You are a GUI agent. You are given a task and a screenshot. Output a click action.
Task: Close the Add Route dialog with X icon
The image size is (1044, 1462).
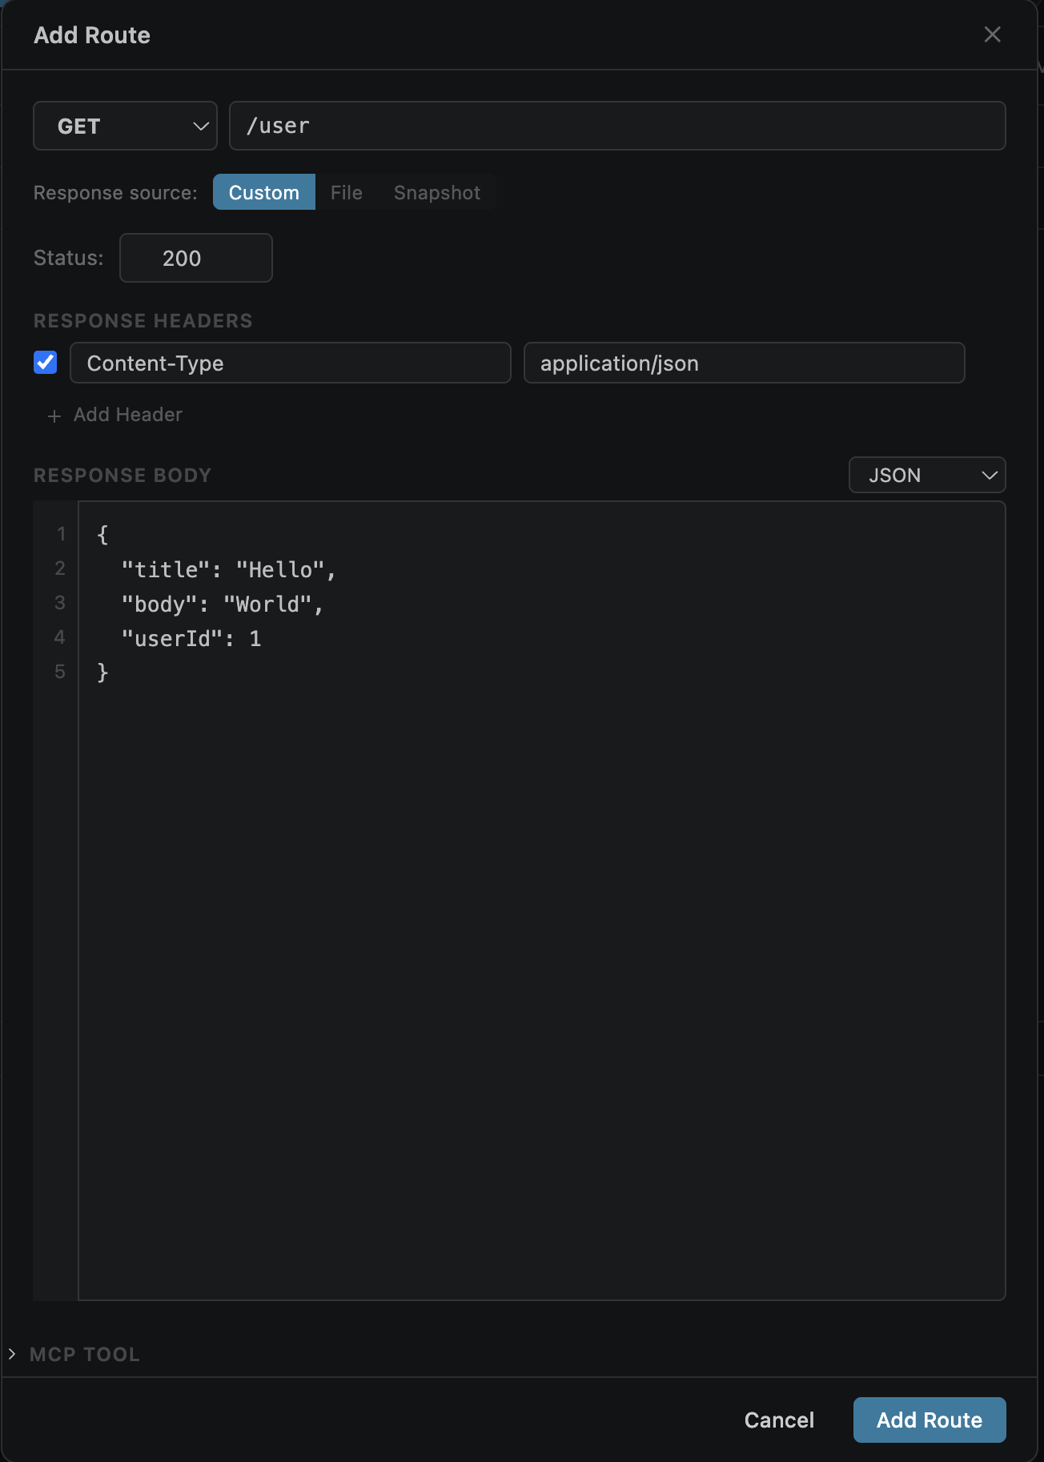pos(992,34)
